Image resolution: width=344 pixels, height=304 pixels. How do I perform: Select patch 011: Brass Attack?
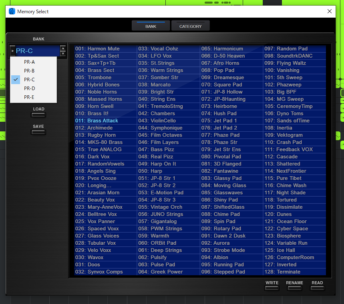[105, 121]
